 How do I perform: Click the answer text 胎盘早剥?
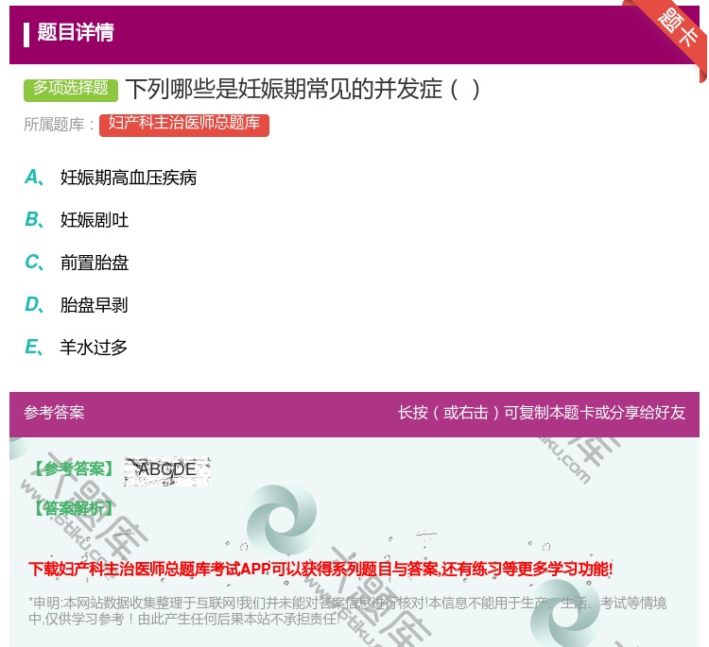pos(95,305)
